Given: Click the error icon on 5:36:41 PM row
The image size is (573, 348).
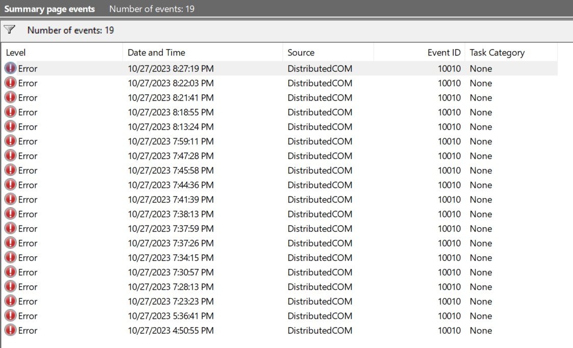Looking at the screenshot, I should coord(10,316).
